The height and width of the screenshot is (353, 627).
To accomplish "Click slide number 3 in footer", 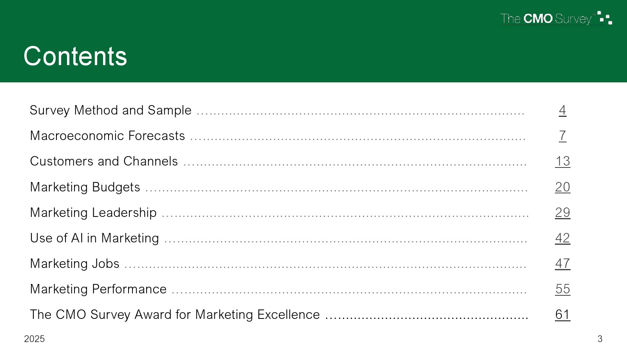I will [600, 339].
